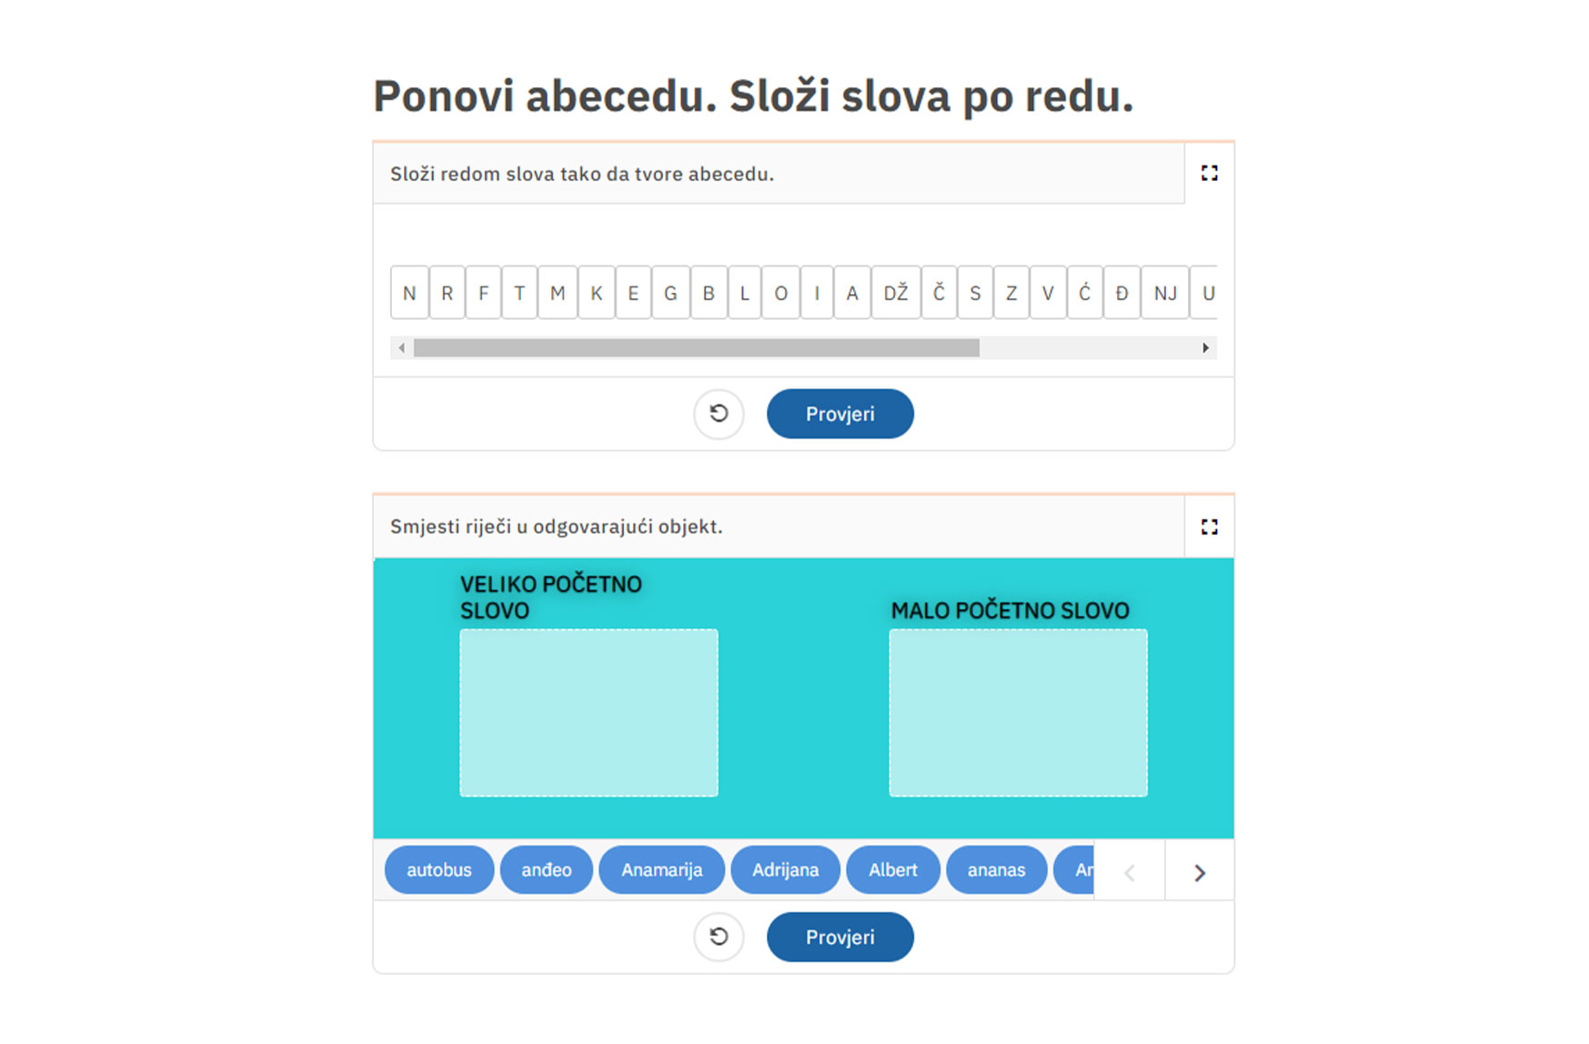
Task: Reset the word sorting exercise
Action: (x=719, y=937)
